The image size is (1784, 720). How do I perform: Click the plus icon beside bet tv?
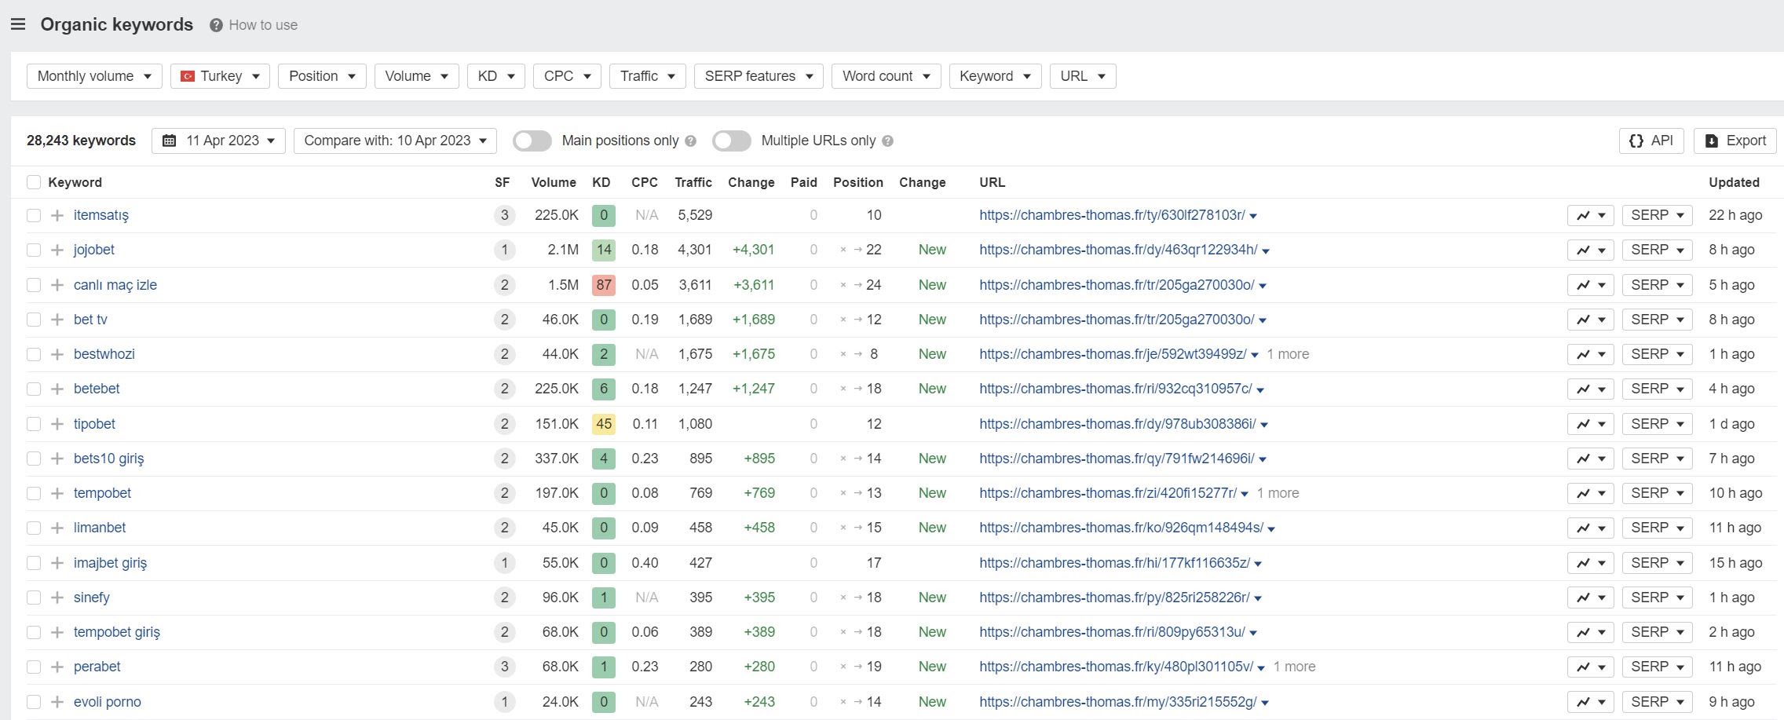click(x=57, y=320)
